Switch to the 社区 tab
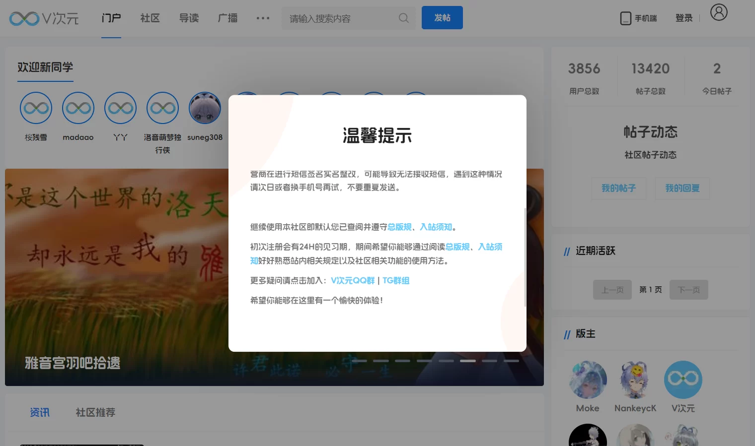 150,18
